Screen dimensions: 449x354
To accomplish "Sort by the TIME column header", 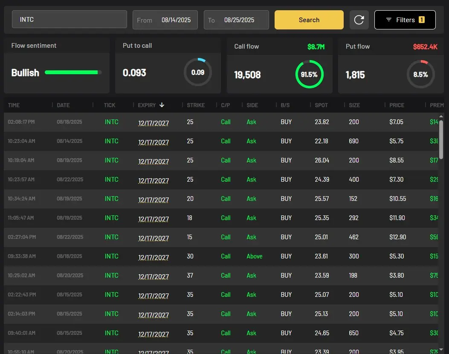I will tap(14, 105).
